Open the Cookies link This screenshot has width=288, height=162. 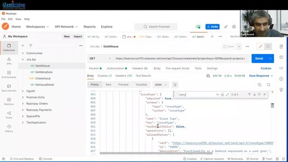pyautogui.click(x=266, y=68)
